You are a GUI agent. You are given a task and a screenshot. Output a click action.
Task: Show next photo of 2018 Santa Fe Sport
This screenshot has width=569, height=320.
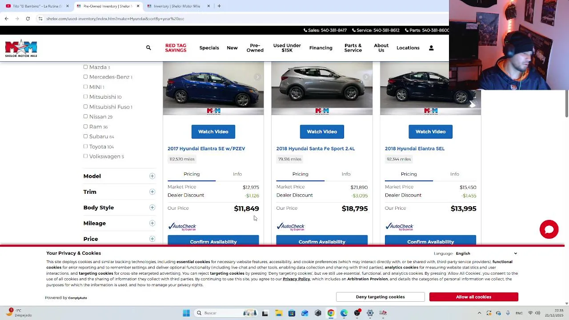coord(366,77)
